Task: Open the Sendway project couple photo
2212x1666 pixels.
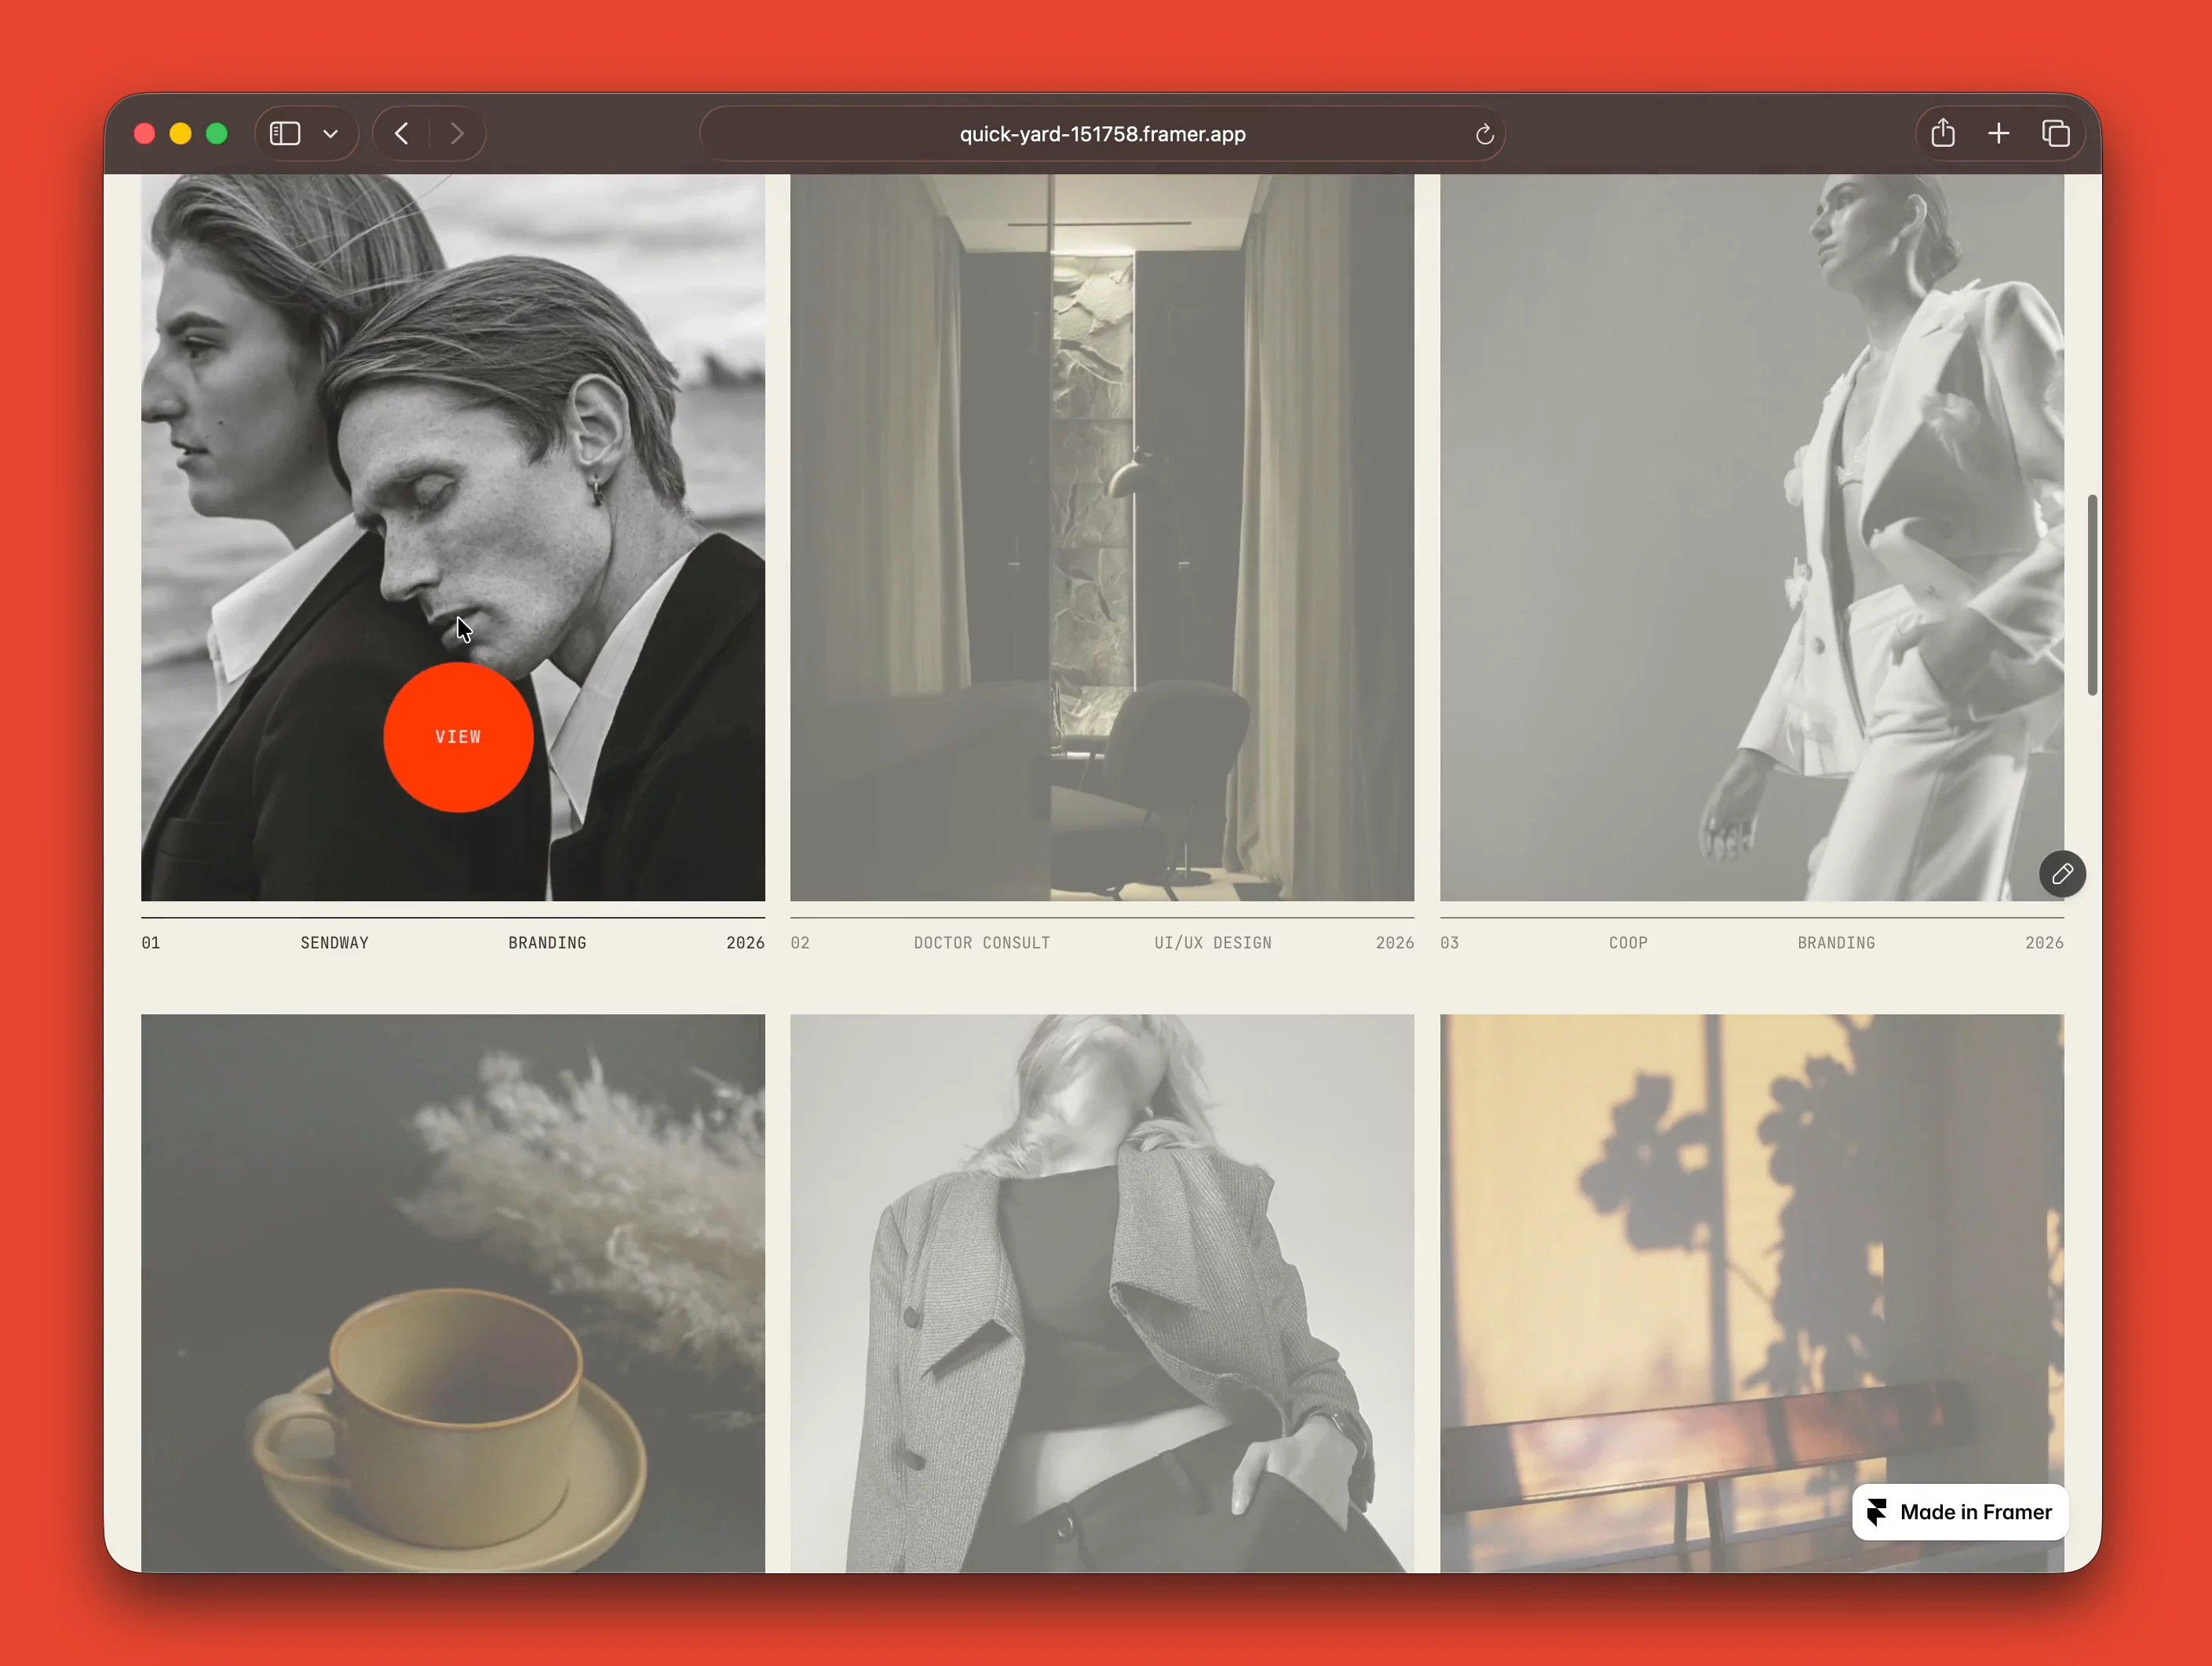Action: (453, 537)
